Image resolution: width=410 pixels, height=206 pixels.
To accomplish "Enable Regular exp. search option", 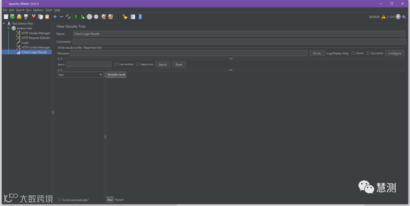I will pyautogui.click(x=137, y=64).
